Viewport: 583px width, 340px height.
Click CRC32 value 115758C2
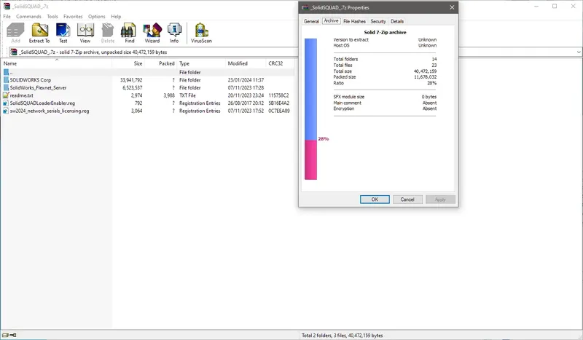(278, 95)
